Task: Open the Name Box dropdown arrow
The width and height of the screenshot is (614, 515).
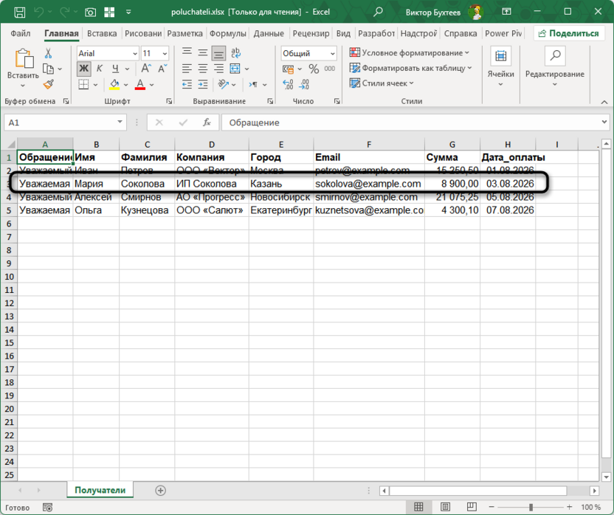Action: (x=120, y=122)
